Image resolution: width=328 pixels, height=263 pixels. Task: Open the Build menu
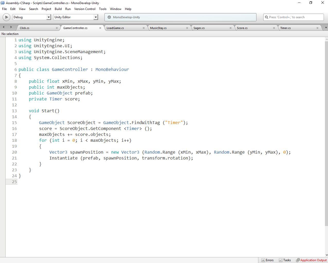pos(58,9)
